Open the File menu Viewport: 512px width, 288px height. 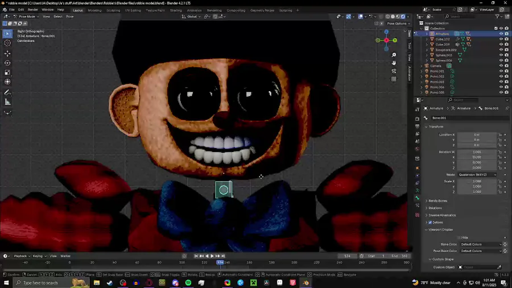[12, 10]
